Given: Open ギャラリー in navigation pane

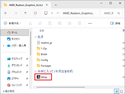Looking at the screenshot, I should click(x=14, y=39).
